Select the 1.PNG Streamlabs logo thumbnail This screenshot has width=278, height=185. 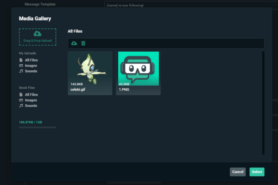tap(138, 73)
